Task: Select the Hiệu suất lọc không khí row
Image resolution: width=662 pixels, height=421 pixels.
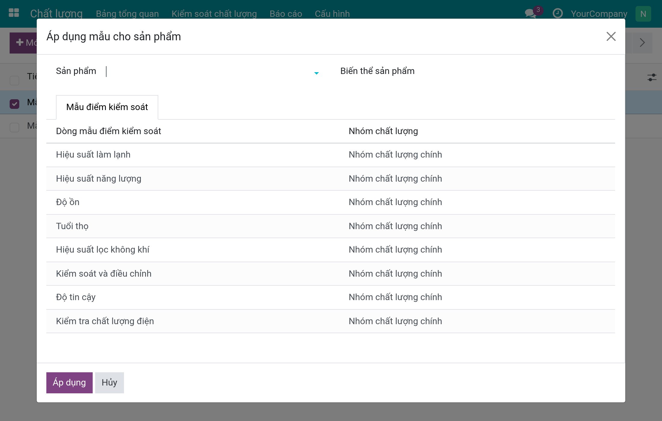Action: point(330,250)
